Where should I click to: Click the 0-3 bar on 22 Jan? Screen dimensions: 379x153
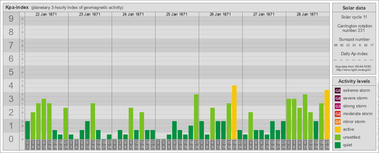tap(28, 130)
